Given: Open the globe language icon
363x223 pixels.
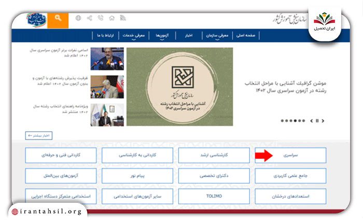Looking at the screenshot, I should click(x=78, y=18).
